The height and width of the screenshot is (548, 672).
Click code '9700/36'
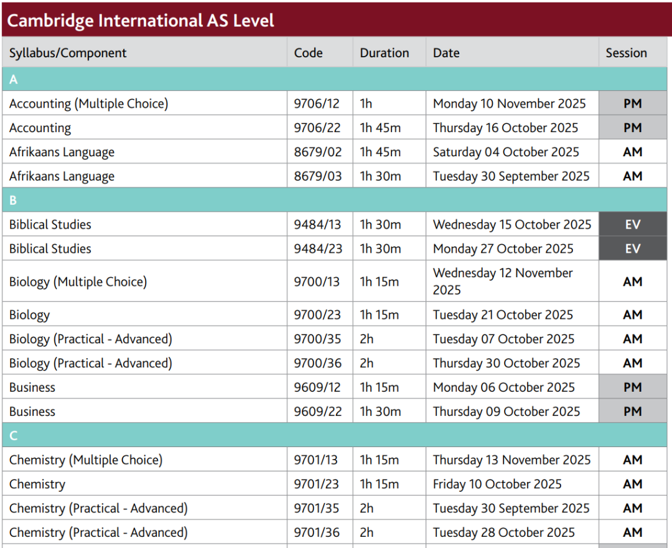[x=317, y=363]
